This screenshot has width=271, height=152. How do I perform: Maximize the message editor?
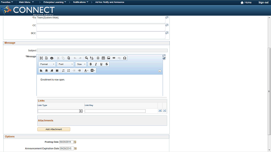pyautogui.click(x=41, y=58)
